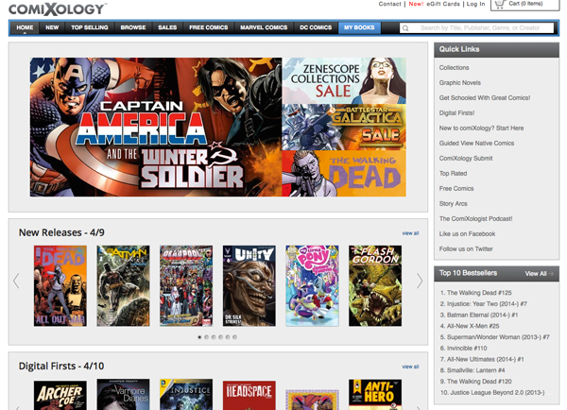Screen dimensions: 567x410
Task: Switch to the My Books tab
Action: click(357, 28)
